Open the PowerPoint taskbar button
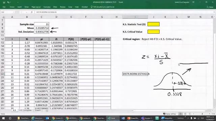 133,118
